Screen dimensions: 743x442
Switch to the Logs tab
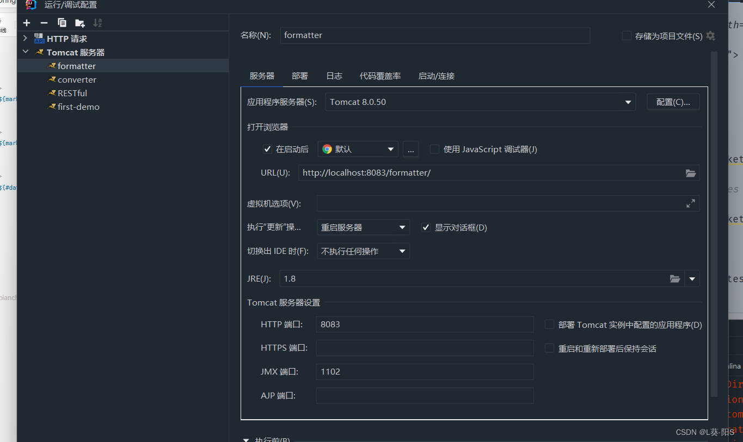334,76
